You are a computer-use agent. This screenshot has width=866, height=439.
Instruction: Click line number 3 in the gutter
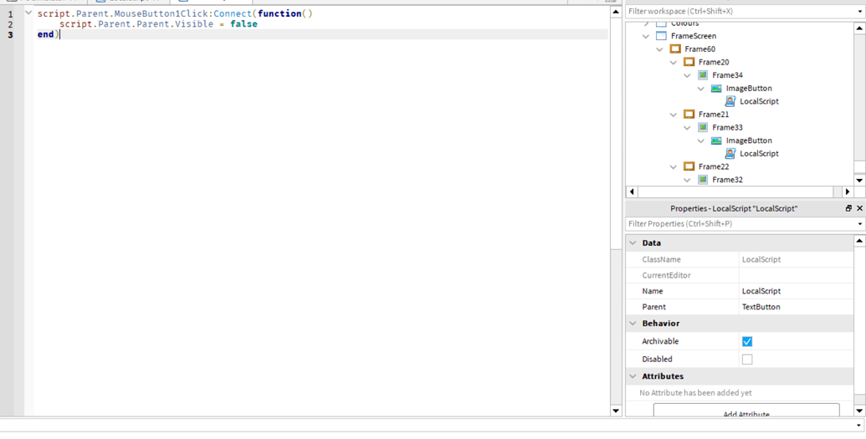pos(11,35)
